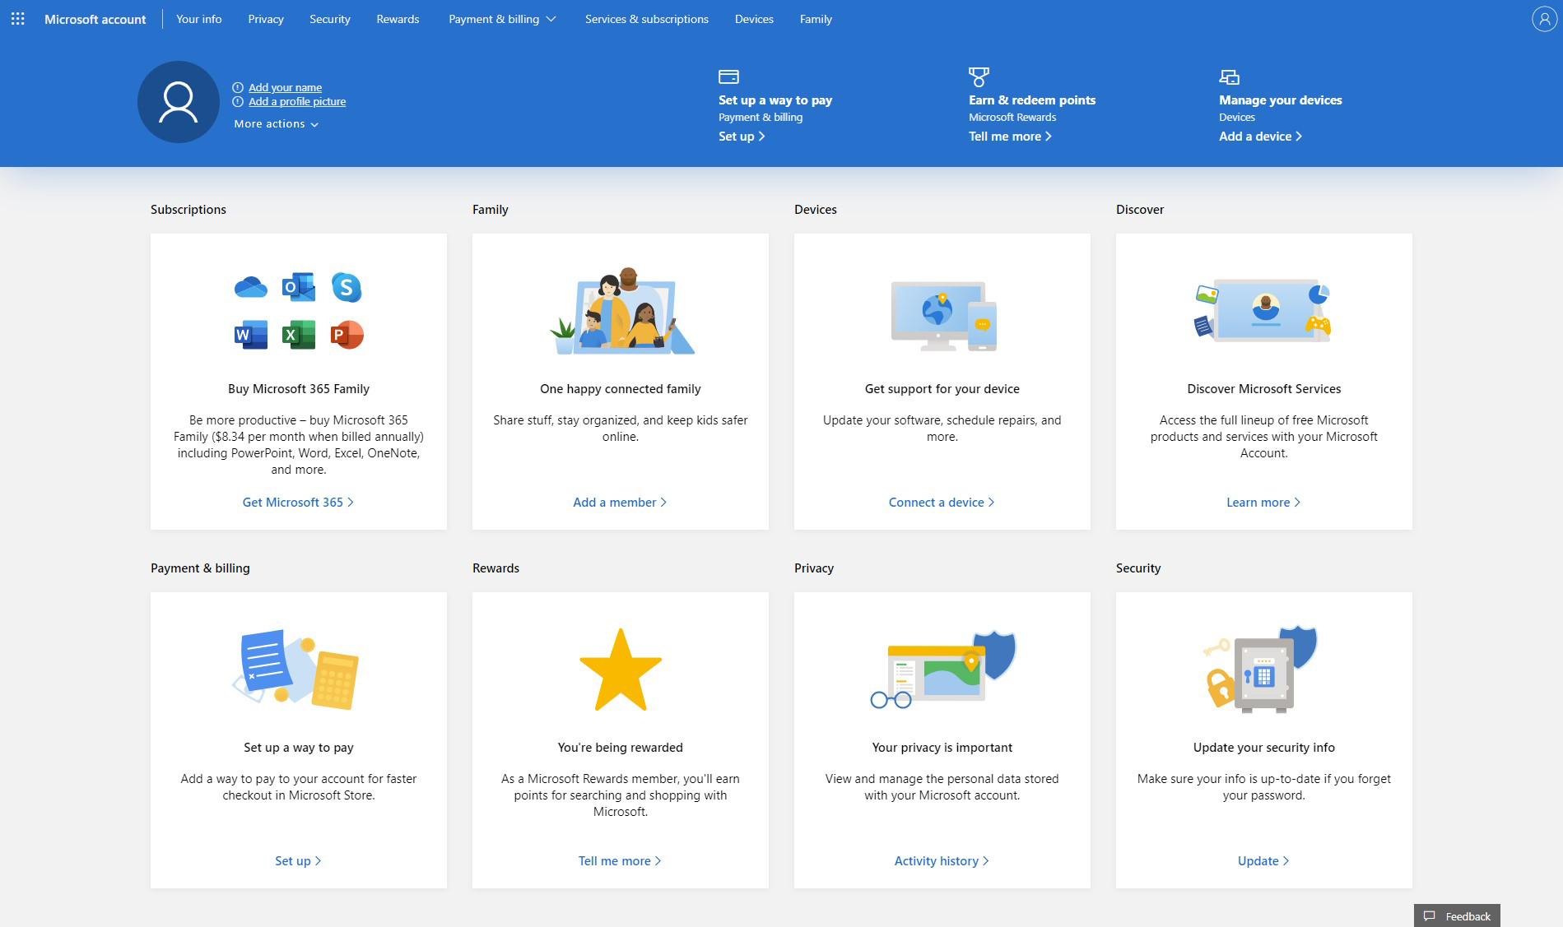Click the Add a profile picture link
The width and height of the screenshot is (1563, 927).
297,102
